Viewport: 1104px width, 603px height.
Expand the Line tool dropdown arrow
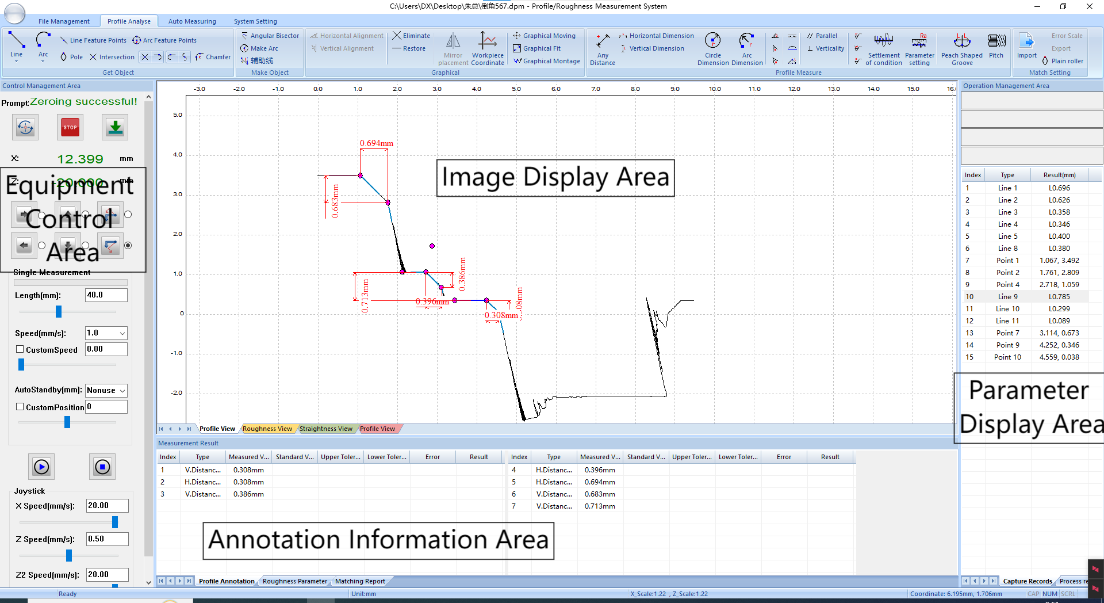17,61
